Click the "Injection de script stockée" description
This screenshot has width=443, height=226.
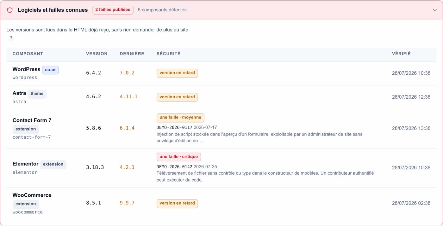(259, 137)
